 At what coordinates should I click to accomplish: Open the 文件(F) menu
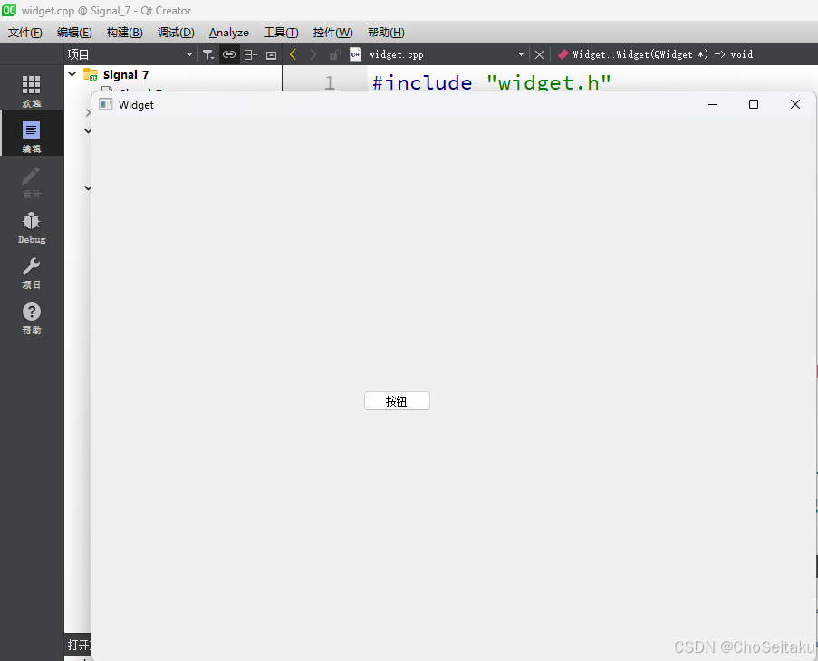[x=25, y=33]
